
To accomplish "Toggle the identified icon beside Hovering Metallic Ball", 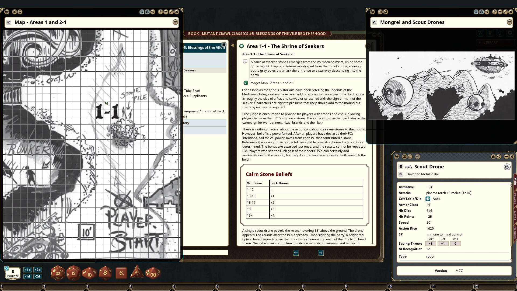I will 401,174.
